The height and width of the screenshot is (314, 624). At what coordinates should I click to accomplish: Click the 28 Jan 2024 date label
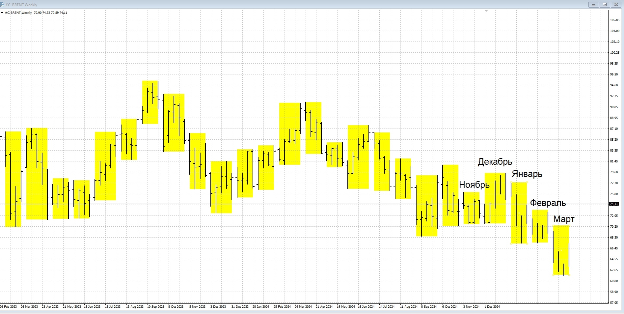click(261, 307)
